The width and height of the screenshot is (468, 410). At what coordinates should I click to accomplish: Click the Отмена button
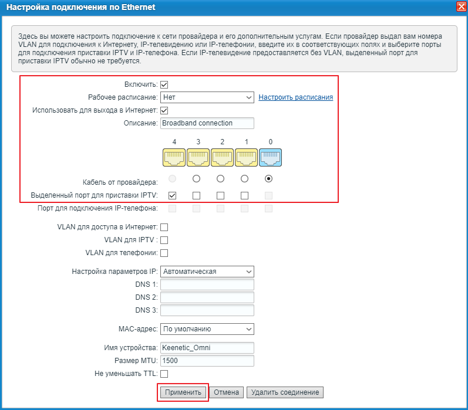click(226, 392)
